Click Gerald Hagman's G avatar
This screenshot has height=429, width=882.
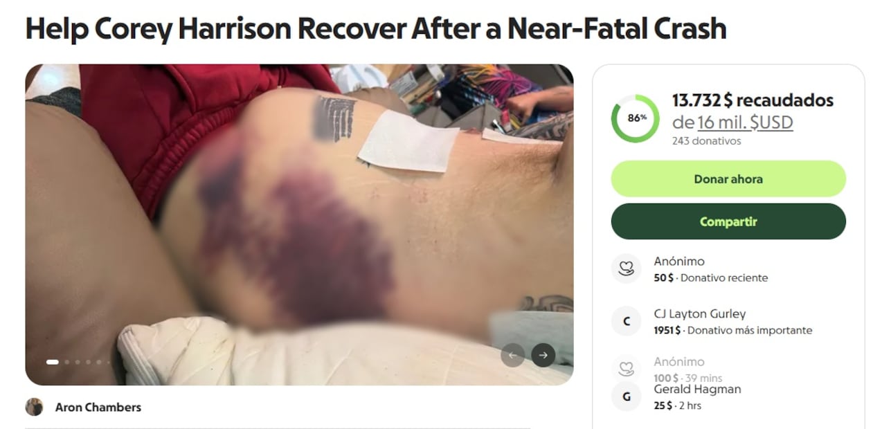point(627,396)
